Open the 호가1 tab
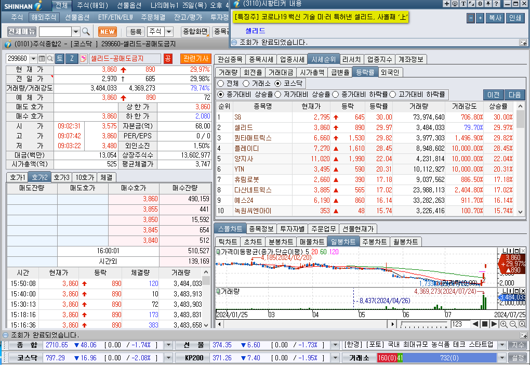 click(17, 177)
